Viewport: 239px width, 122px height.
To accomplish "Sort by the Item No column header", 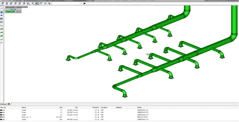I will [3, 108].
